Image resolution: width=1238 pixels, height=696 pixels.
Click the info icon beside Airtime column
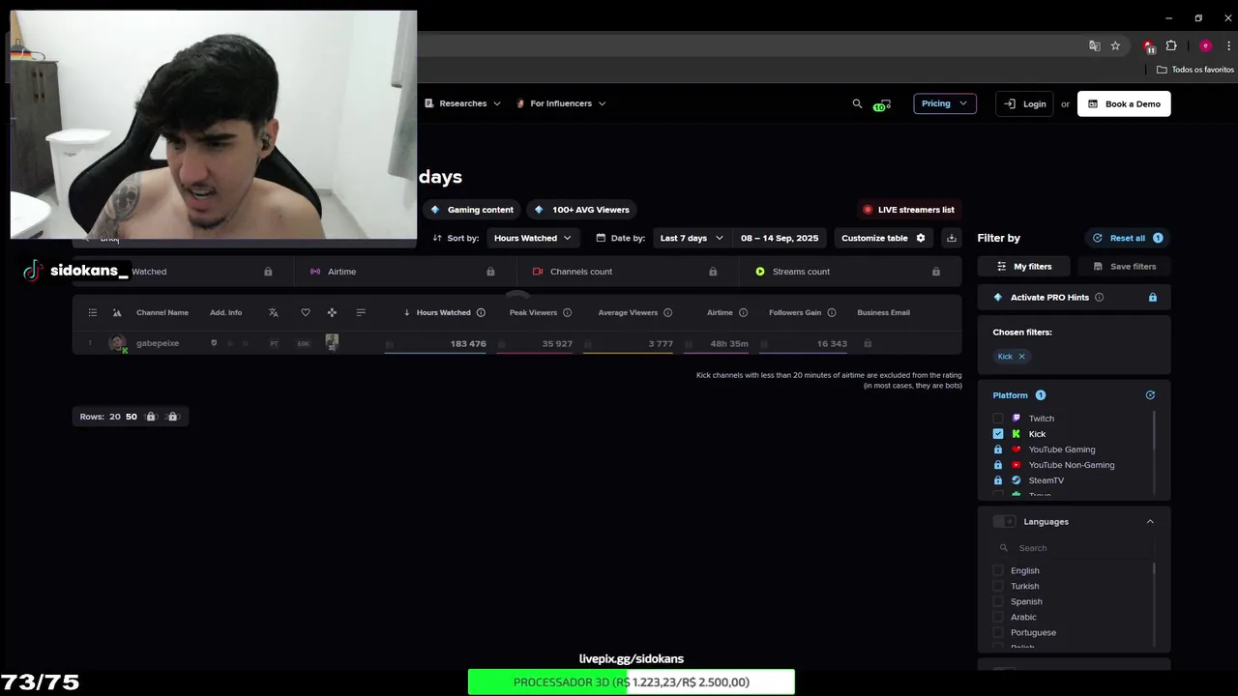point(743,312)
